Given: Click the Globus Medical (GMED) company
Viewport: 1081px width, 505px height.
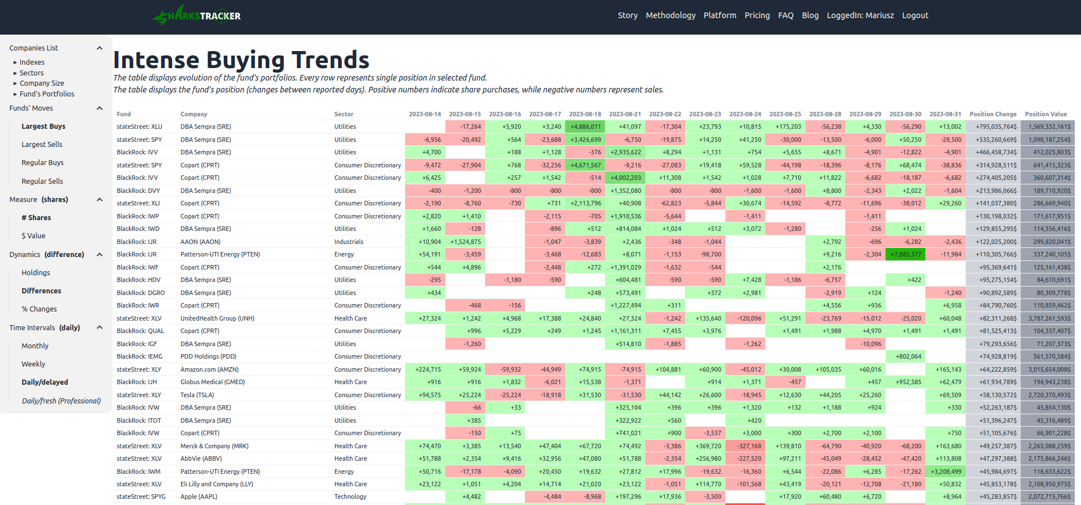Looking at the screenshot, I should (x=212, y=382).
